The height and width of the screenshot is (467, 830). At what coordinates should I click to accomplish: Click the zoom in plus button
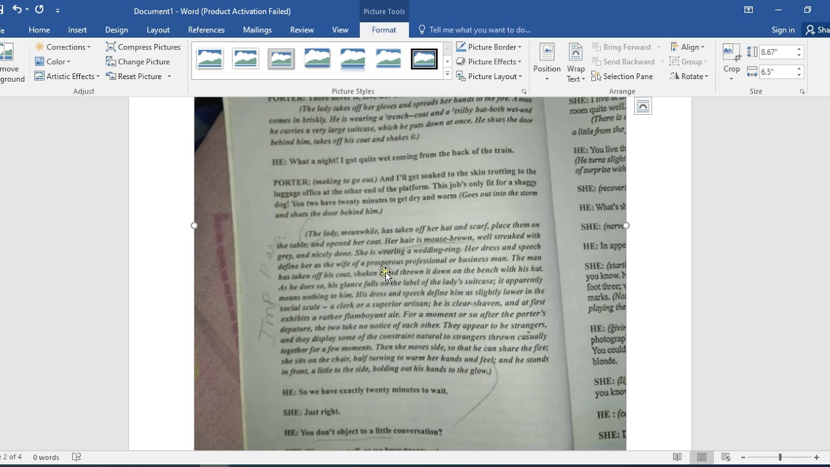coord(816,457)
